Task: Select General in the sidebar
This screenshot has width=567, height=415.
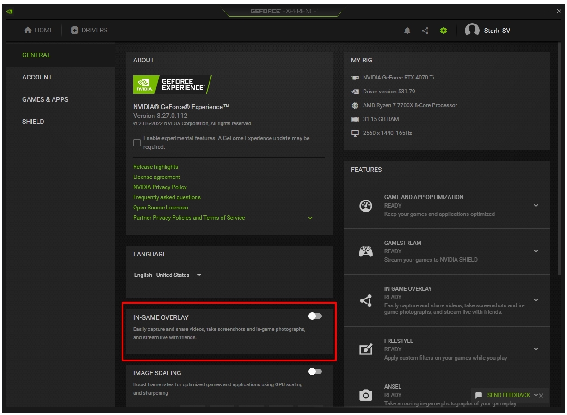Action: pos(60,55)
